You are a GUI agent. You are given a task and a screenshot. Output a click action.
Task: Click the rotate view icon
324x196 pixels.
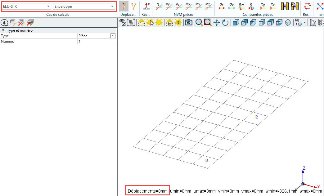click(x=225, y=22)
